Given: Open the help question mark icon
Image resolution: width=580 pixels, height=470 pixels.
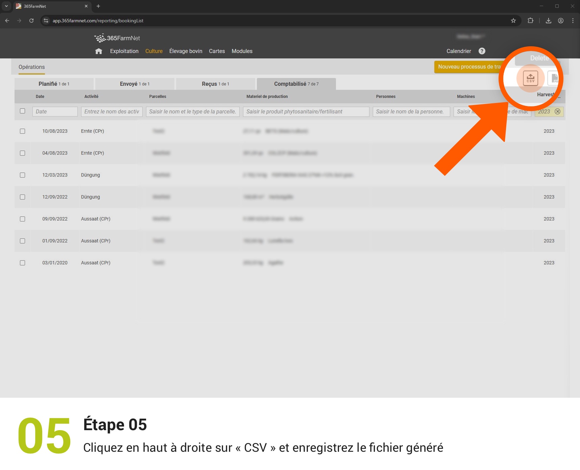Looking at the screenshot, I should [482, 51].
